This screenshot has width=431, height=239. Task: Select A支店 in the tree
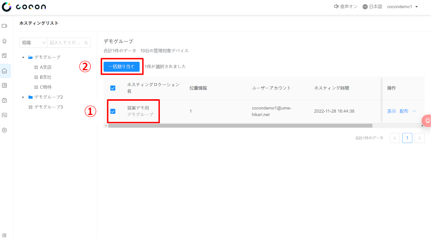tap(46, 67)
